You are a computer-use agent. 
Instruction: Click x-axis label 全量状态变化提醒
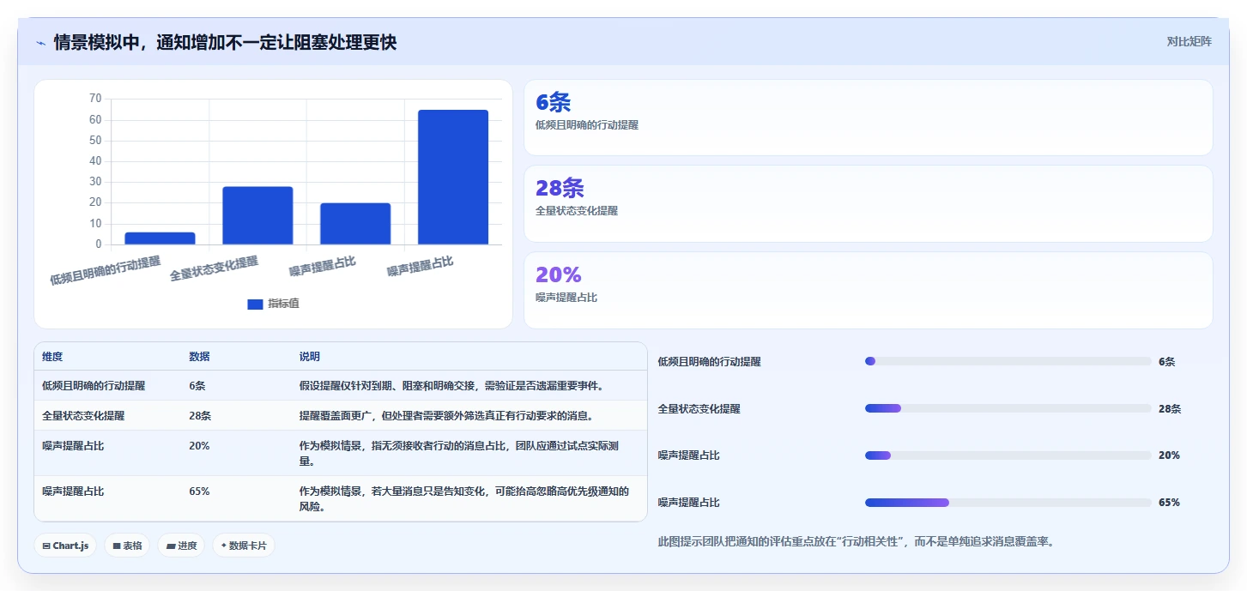[215, 268]
